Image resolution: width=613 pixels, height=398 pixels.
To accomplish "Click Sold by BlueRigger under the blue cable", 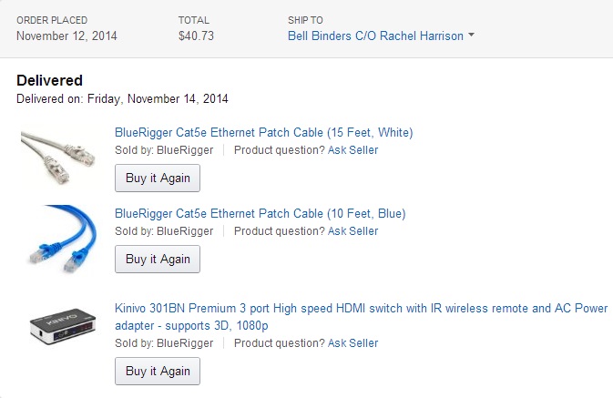I will click(164, 231).
